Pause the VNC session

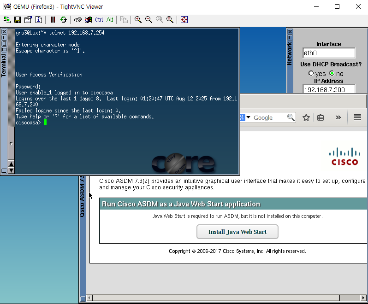pyautogui.click(x=53, y=20)
